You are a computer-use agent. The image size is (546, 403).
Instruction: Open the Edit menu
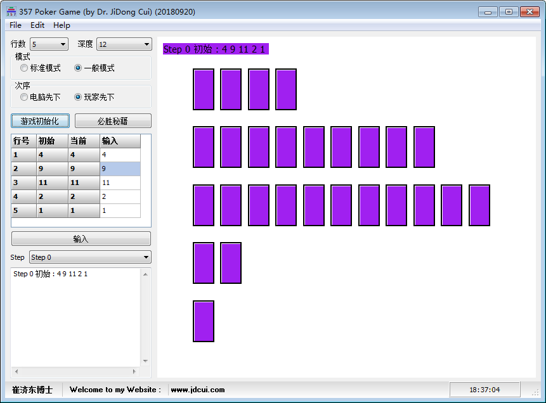tap(37, 25)
